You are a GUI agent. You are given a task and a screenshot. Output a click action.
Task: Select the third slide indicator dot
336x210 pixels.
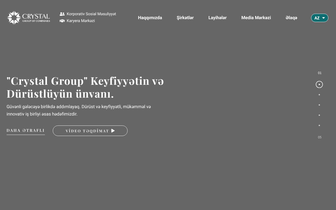pos(319,105)
